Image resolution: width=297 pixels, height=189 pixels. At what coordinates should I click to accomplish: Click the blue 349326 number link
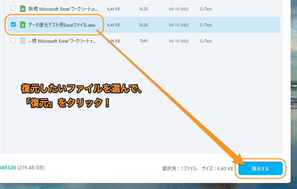[x=8, y=167]
